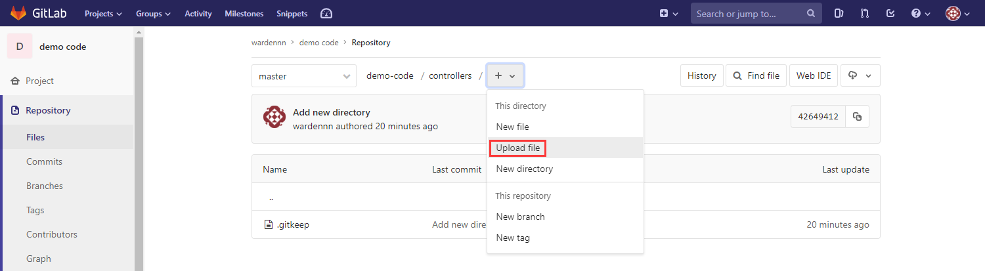Open demo code breadcrumb link

[318, 43]
